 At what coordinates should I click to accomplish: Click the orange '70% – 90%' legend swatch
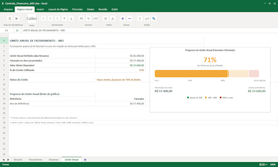point(206,98)
